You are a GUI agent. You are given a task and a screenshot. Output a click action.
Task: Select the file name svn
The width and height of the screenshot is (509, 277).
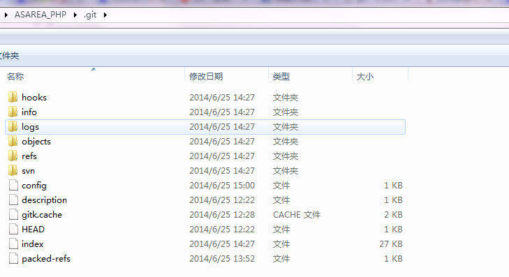[28, 171]
